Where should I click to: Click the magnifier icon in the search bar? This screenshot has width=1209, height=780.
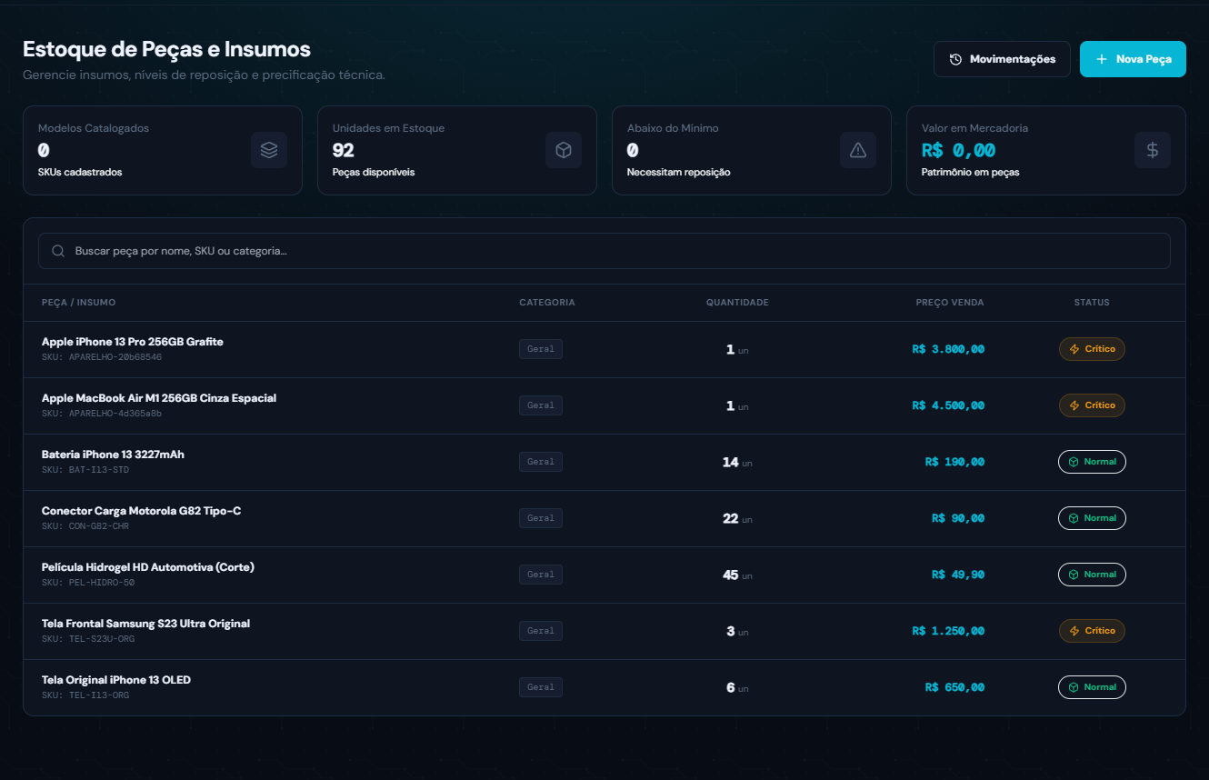(x=58, y=251)
